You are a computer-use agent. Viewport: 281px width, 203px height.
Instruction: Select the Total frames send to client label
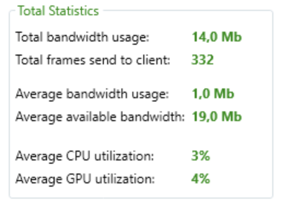[93, 60]
